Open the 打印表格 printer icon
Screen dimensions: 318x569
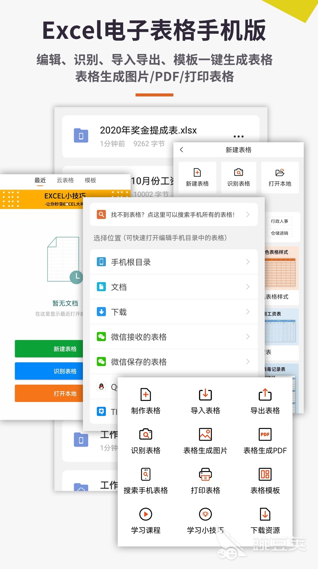[x=205, y=474]
